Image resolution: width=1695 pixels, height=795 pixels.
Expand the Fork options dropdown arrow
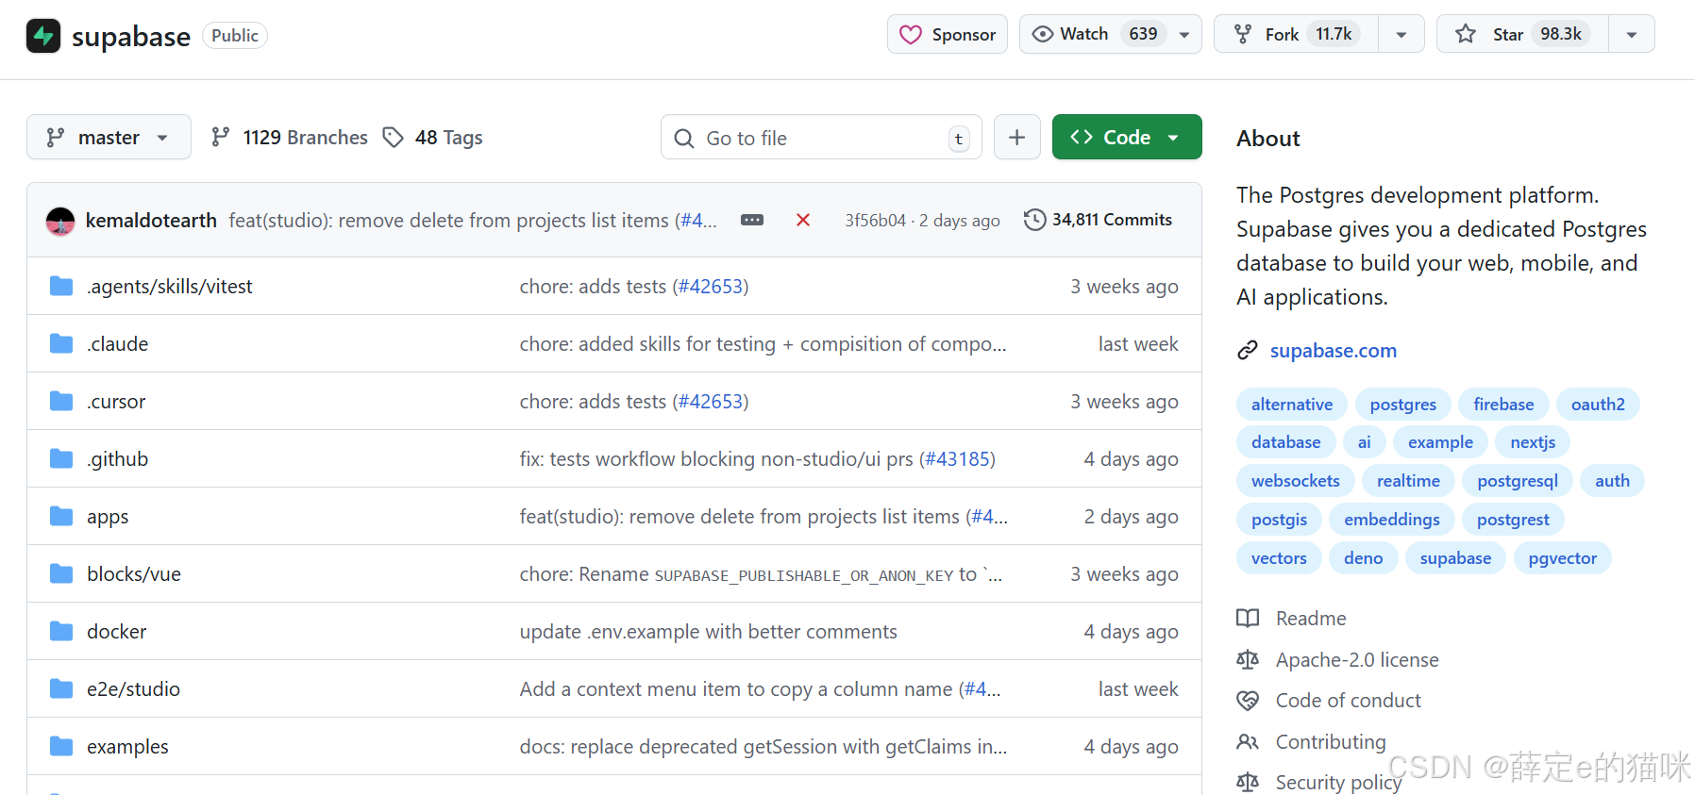point(1401,34)
